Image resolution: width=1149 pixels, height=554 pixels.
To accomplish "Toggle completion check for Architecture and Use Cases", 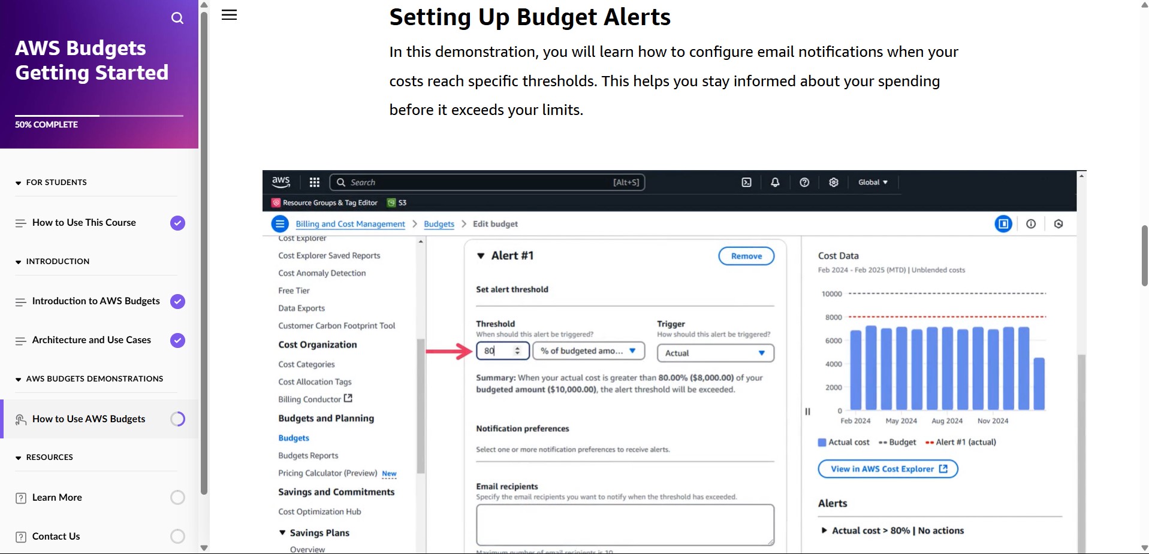I will [x=177, y=340].
